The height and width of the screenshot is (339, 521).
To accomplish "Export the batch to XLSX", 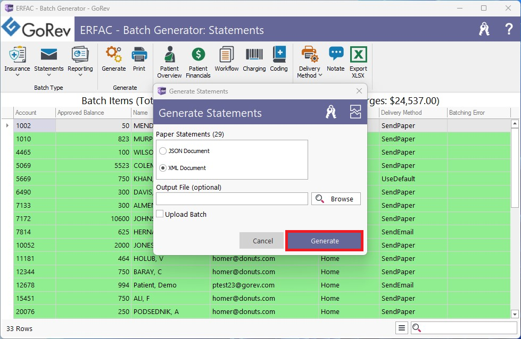I will click(358, 62).
